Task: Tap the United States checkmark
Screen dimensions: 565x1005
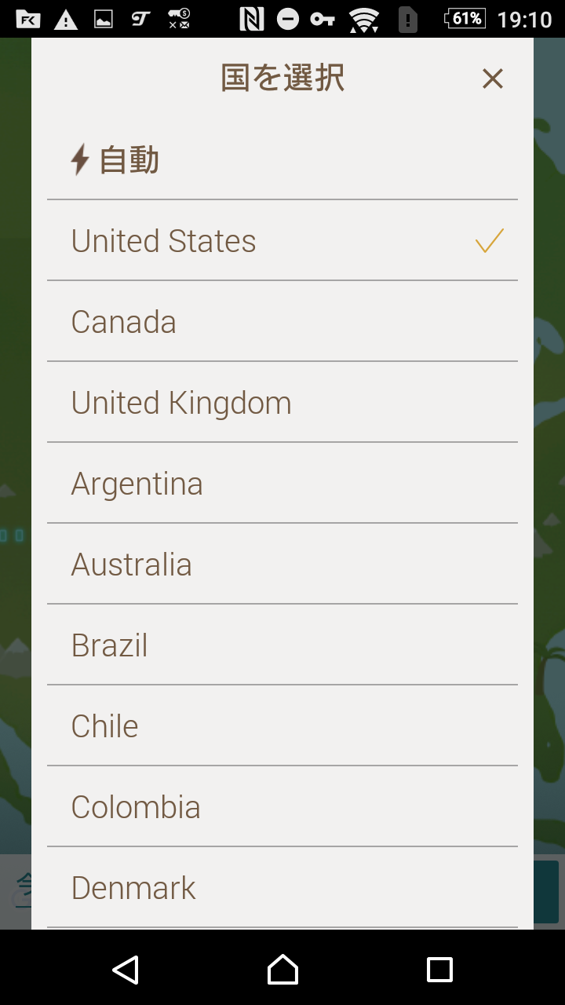Action: [x=489, y=240]
